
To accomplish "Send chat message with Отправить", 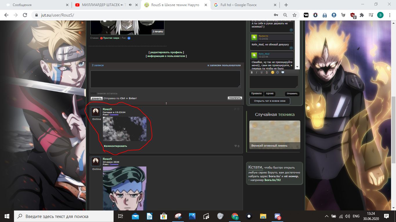I will point(292,94).
